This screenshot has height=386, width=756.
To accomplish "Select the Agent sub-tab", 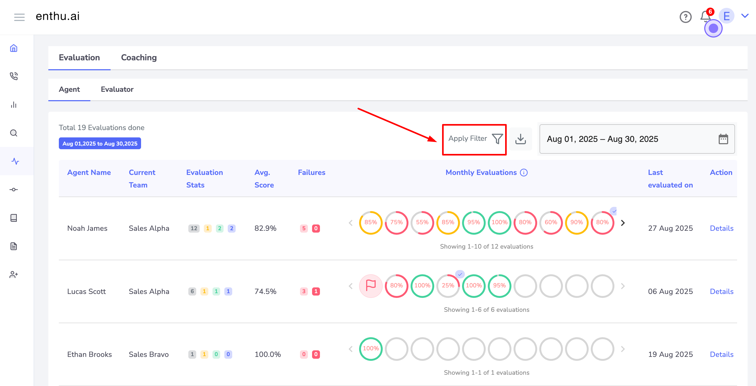I will [x=69, y=89].
